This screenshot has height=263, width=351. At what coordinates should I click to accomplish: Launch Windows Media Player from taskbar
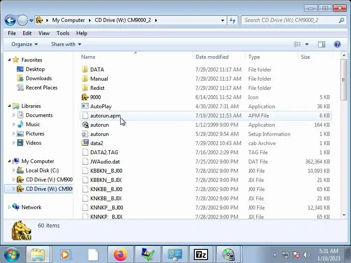65,254
